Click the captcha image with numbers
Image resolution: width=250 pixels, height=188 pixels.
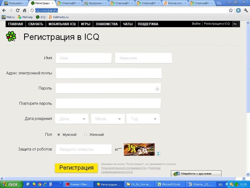(x=139, y=150)
